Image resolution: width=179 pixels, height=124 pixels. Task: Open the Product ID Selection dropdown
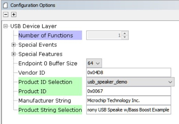131,82
